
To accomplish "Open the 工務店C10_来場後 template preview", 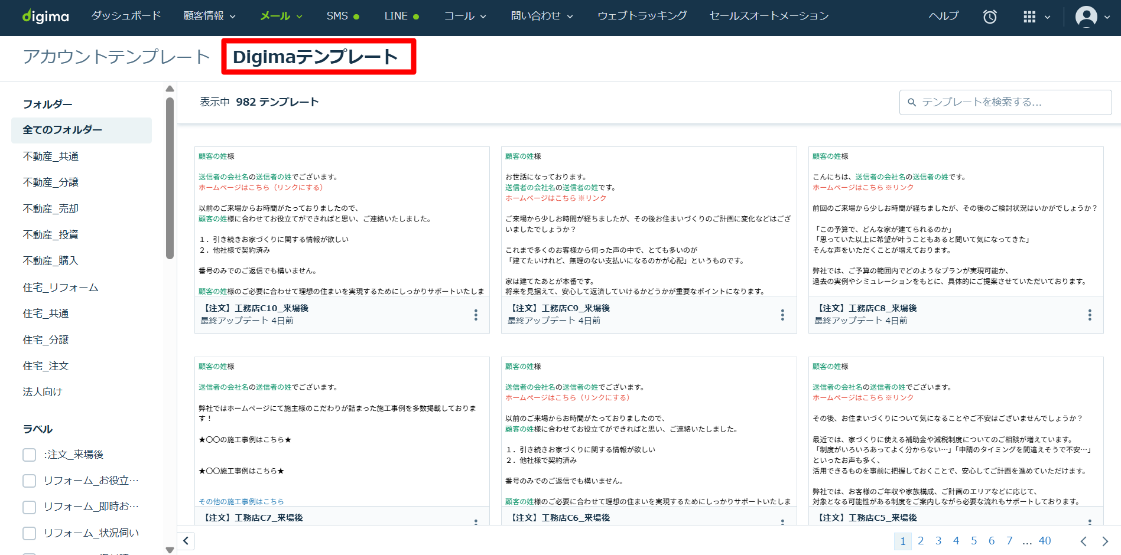I will coord(342,221).
